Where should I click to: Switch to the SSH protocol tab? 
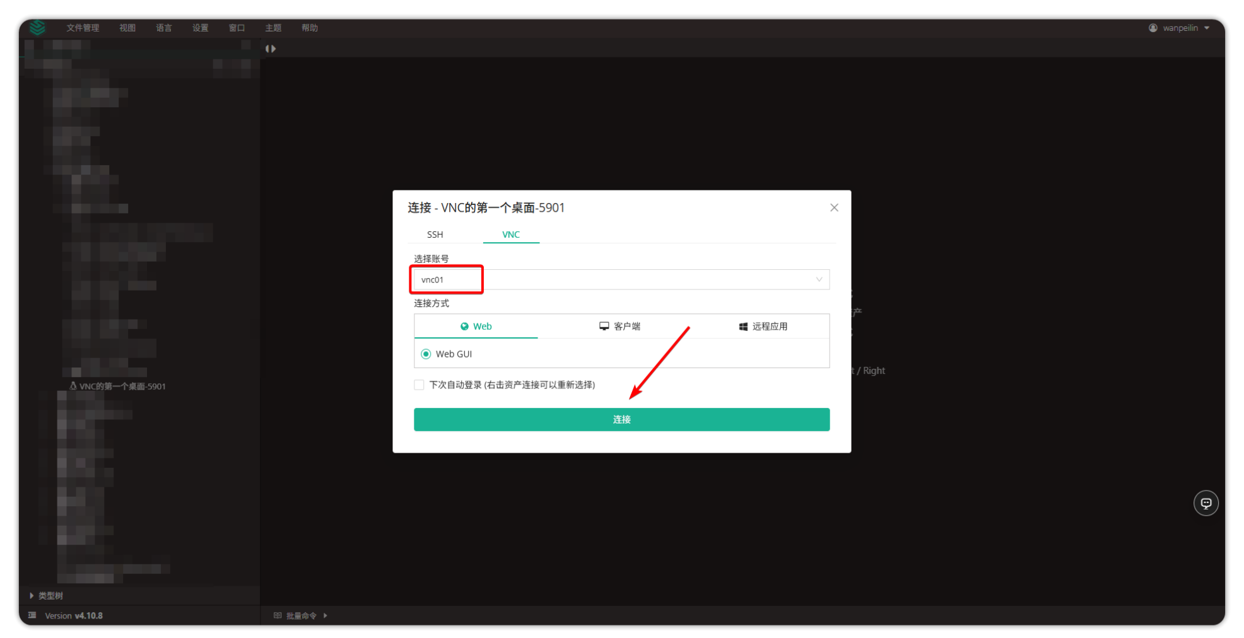tap(435, 235)
